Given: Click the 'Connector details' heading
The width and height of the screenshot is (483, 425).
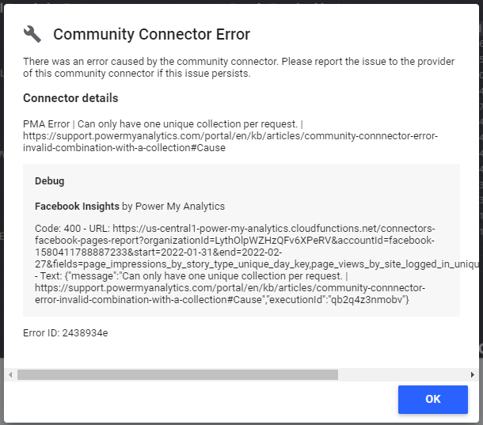Looking at the screenshot, I should [x=70, y=98].
